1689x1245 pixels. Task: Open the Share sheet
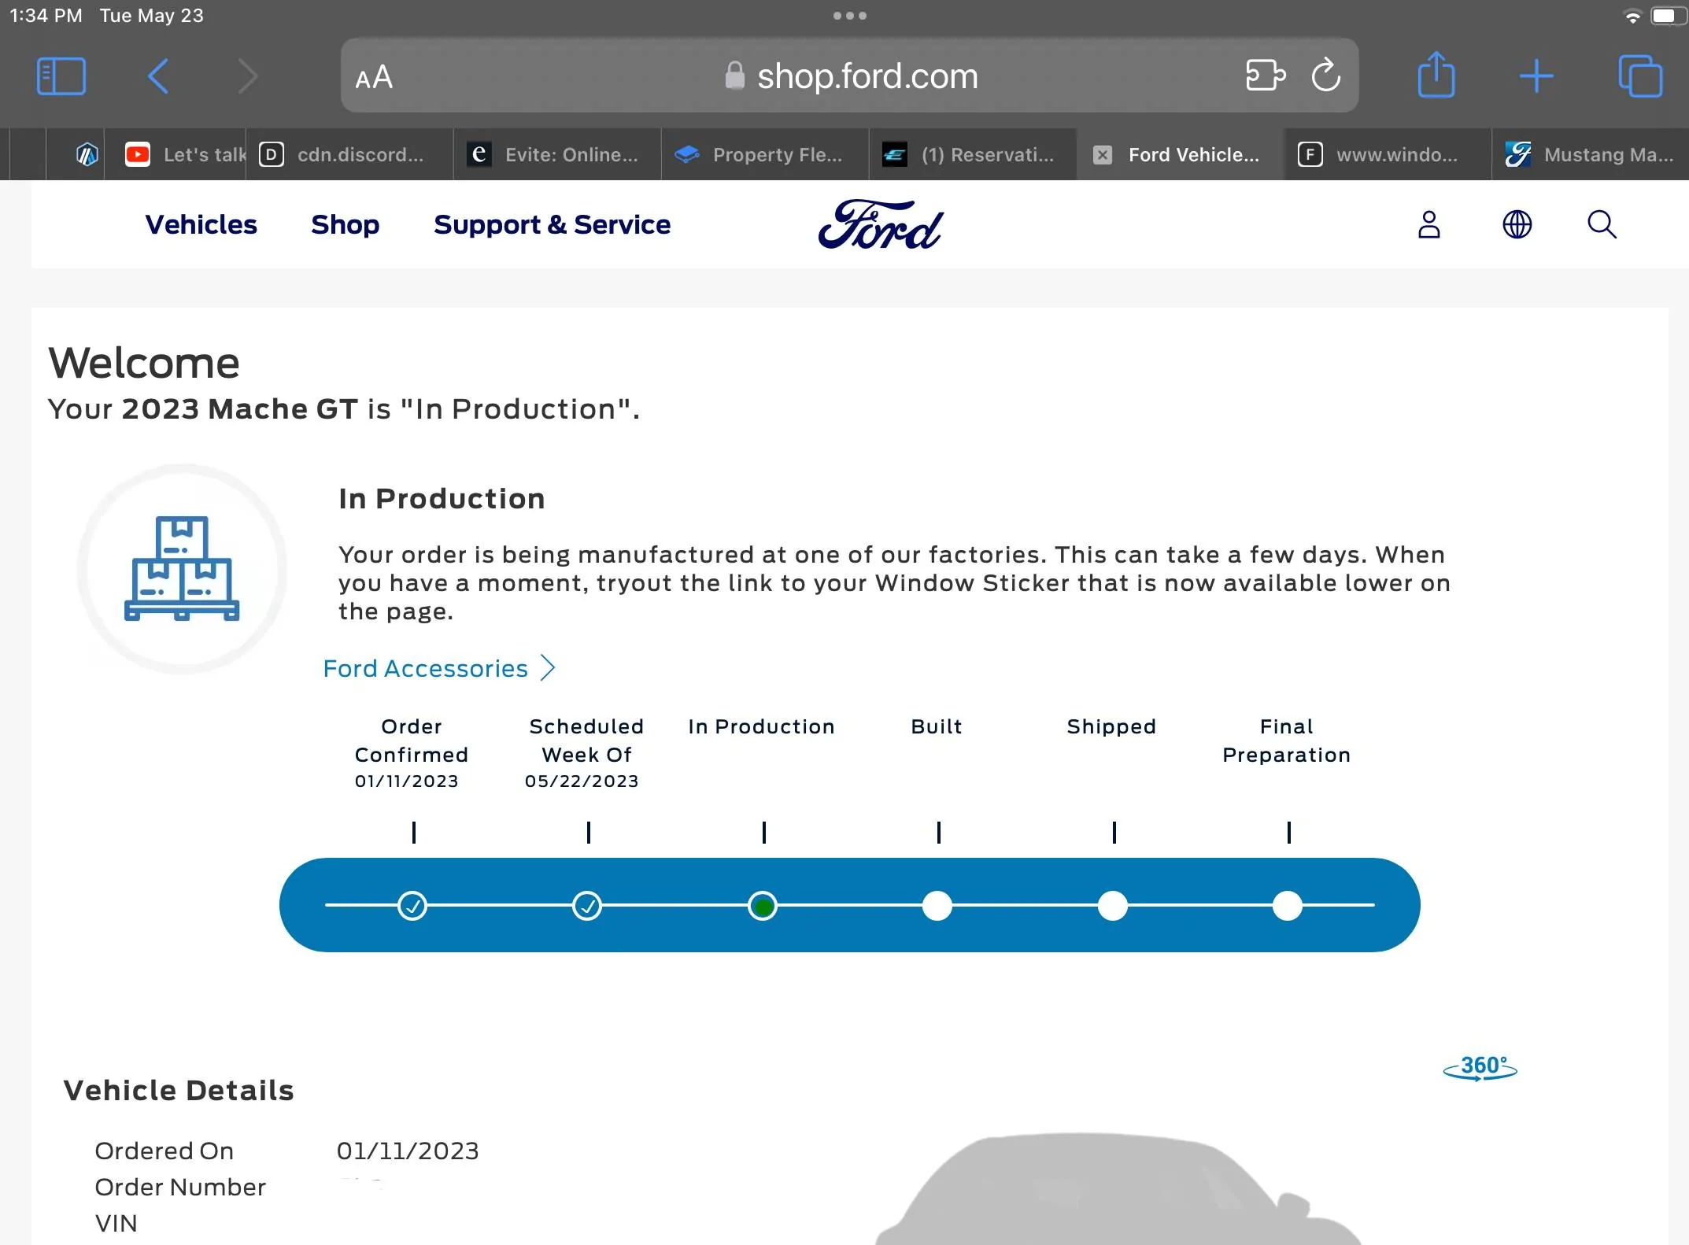pyautogui.click(x=1436, y=75)
